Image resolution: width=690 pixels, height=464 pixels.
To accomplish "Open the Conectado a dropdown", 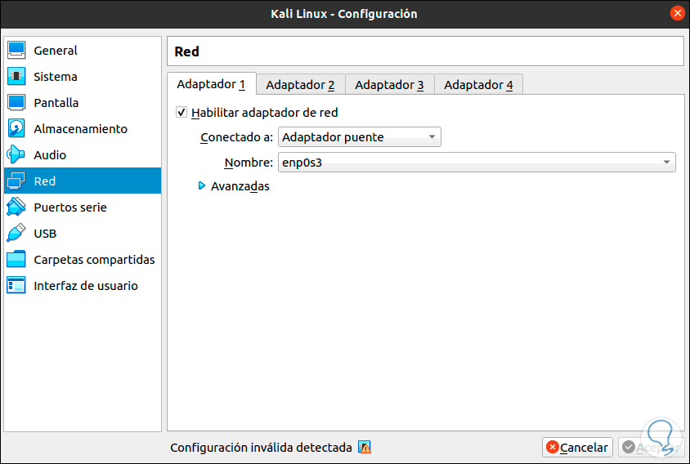I will coord(360,137).
